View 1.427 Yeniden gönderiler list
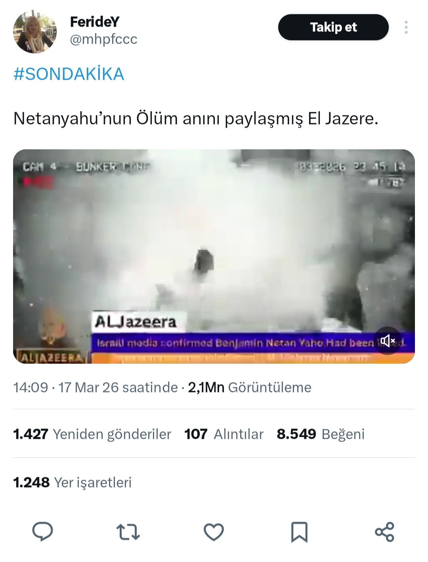The image size is (428, 562). click(92, 434)
